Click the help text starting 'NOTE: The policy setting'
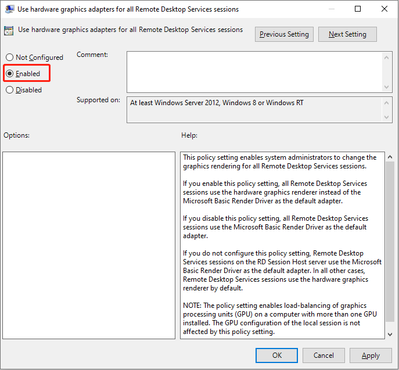The height and width of the screenshot is (370, 399). coord(280,318)
